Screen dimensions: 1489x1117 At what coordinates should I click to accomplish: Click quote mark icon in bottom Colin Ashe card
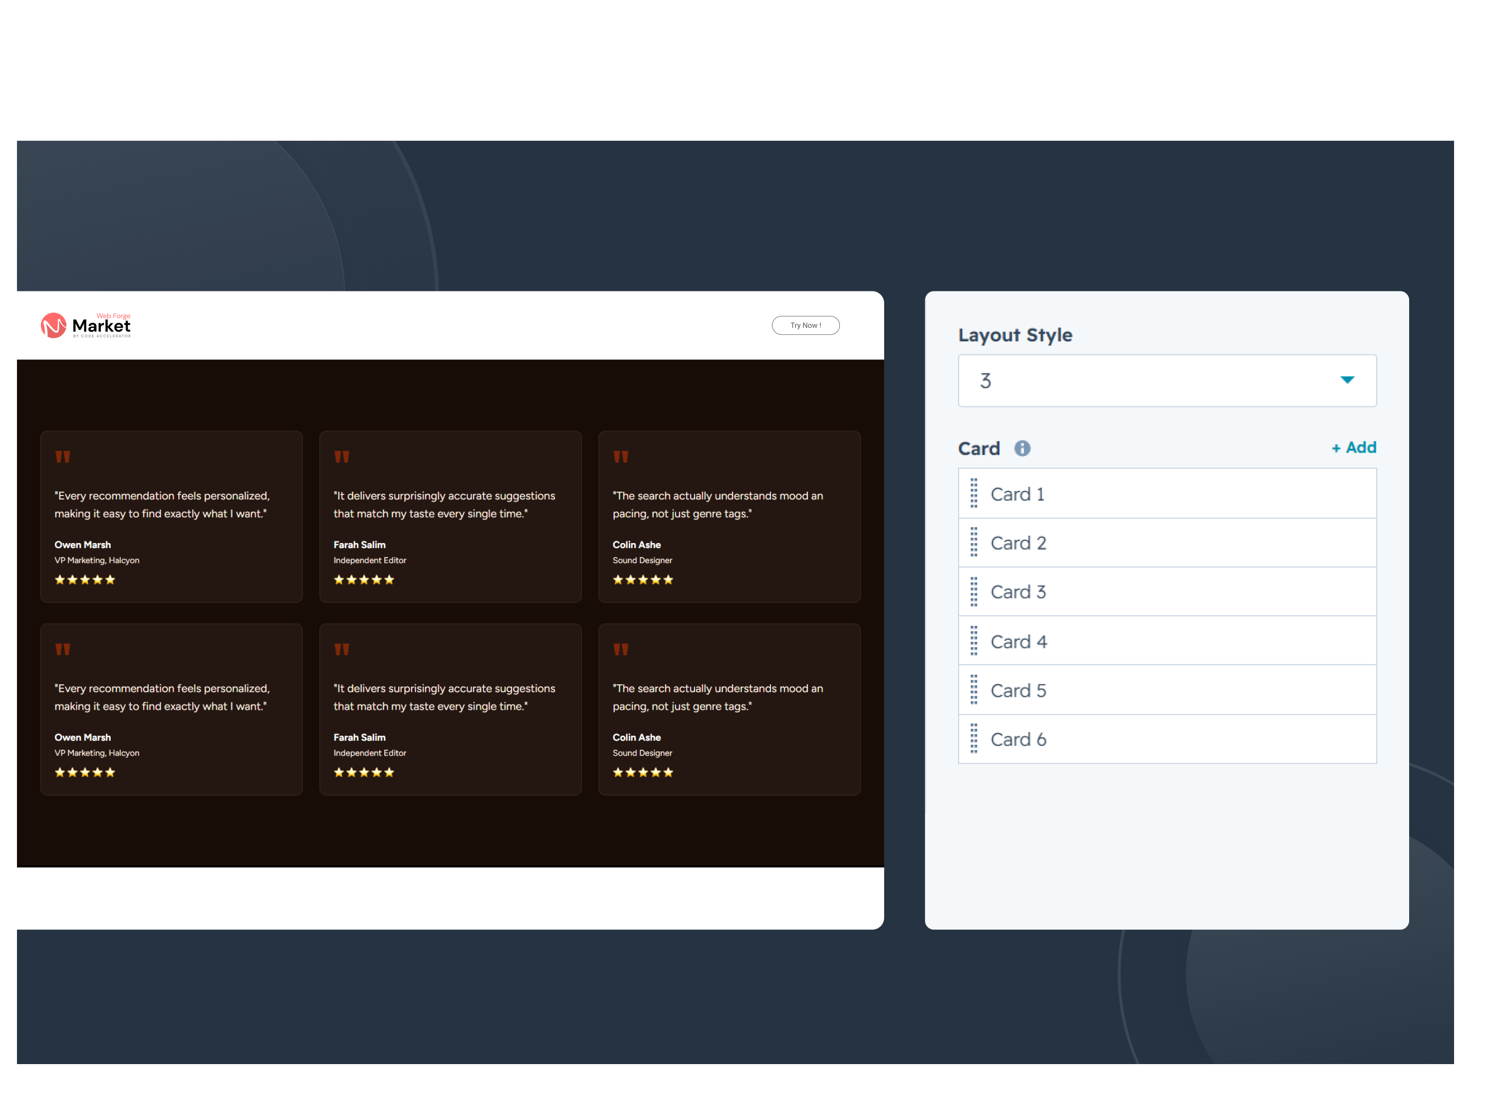621,650
